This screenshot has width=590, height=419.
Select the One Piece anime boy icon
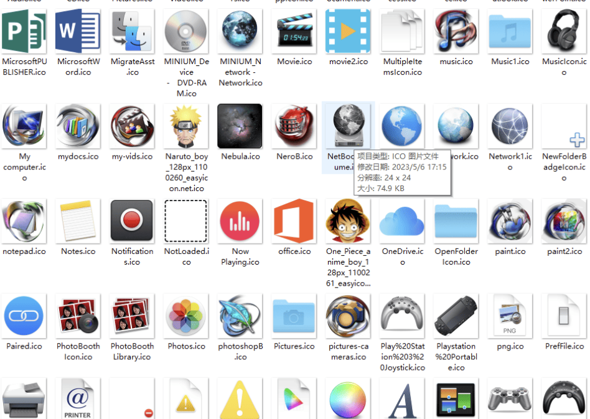pyautogui.click(x=349, y=221)
